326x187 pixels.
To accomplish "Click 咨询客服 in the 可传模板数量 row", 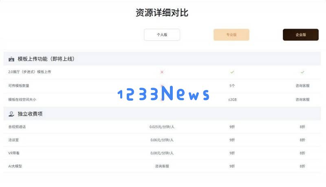I will pos(302,86).
